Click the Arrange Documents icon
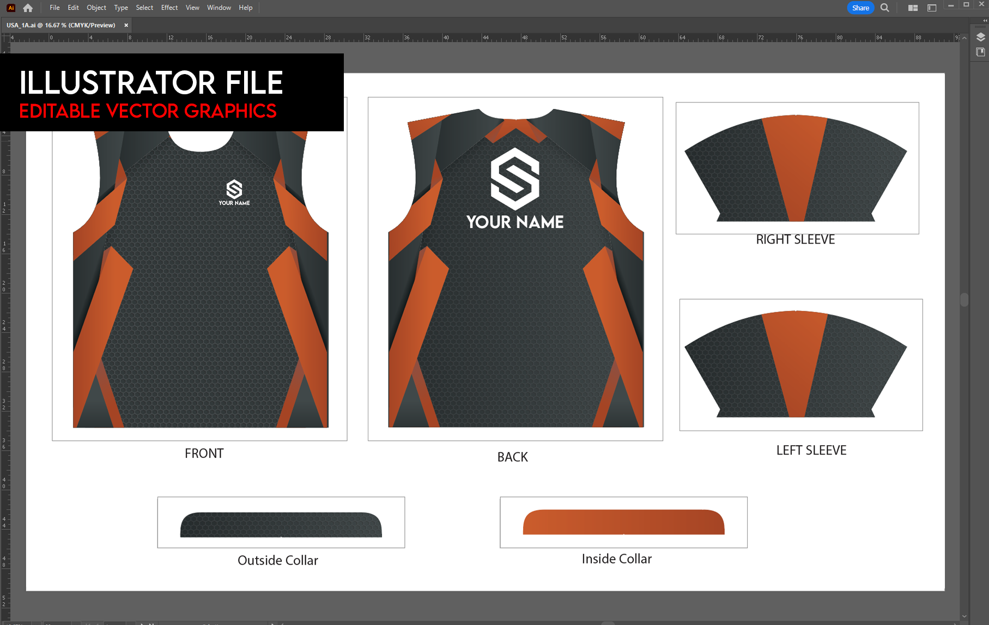 tap(913, 8)
